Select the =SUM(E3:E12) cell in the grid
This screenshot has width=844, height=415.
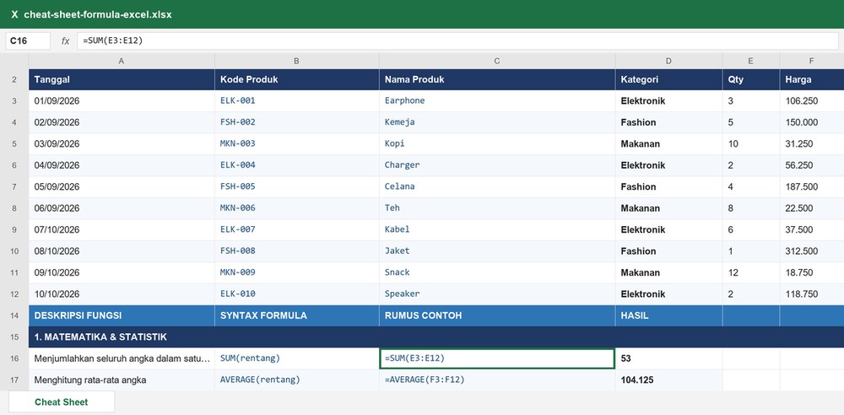click(x=497, y=358)
